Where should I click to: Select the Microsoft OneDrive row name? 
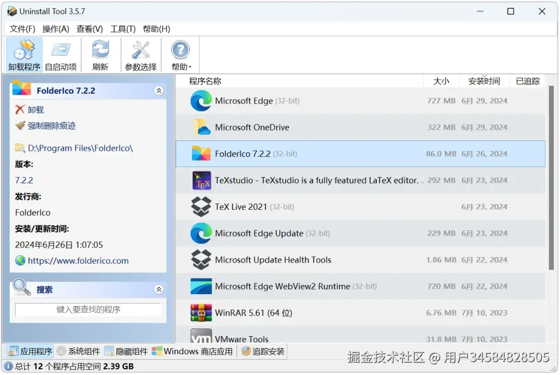tap(252, 127)
